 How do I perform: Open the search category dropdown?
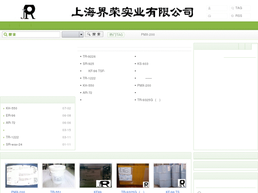click(x=72, y=34)
